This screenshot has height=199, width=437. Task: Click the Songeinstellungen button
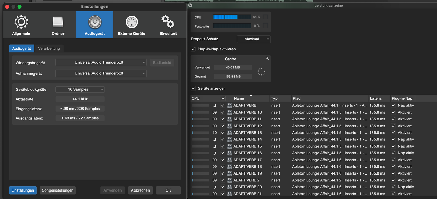(x=58, y=190)
